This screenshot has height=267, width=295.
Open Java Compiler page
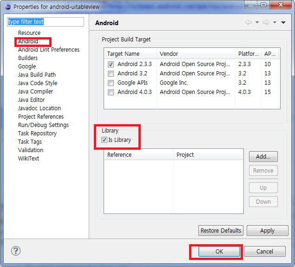click(x=36, y=91)
